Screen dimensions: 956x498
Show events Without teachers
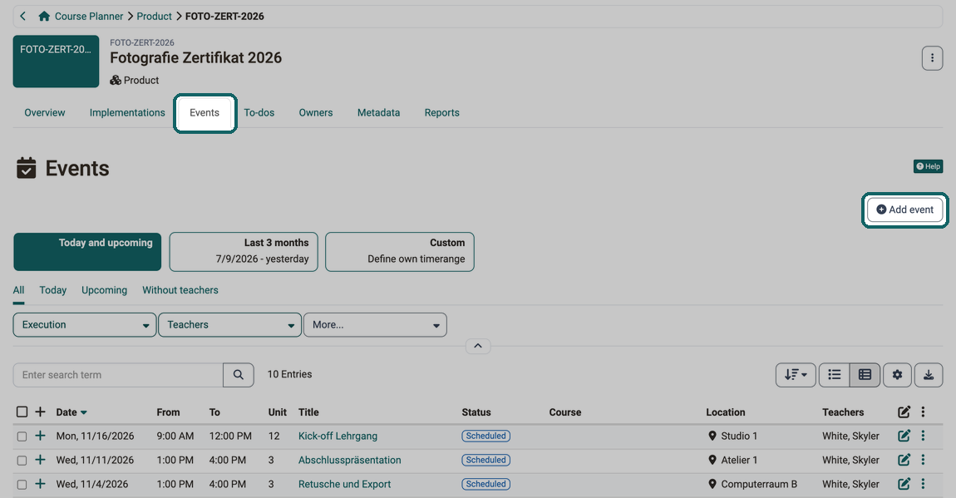click(180, 290)
